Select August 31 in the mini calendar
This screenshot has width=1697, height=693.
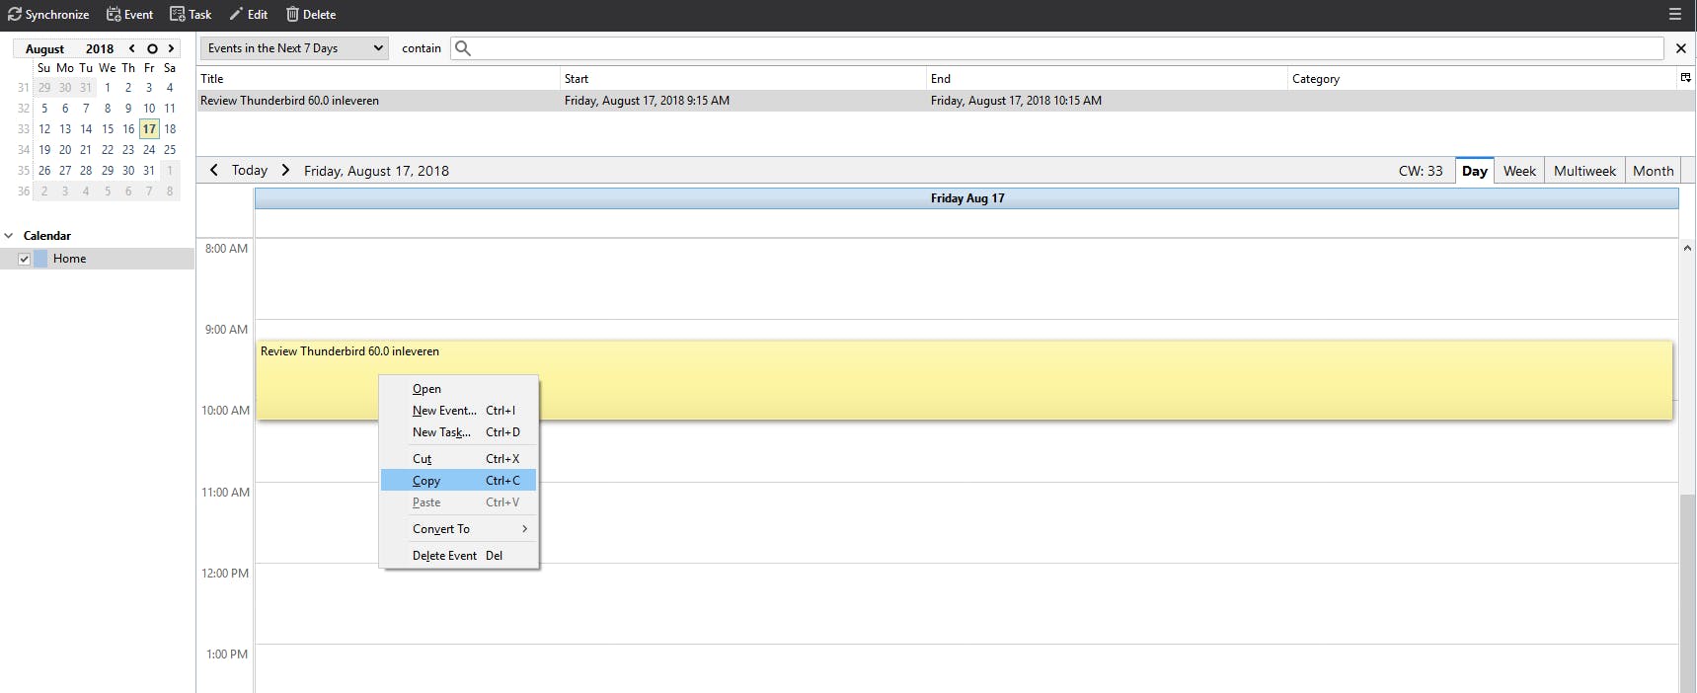coord(149,171)
